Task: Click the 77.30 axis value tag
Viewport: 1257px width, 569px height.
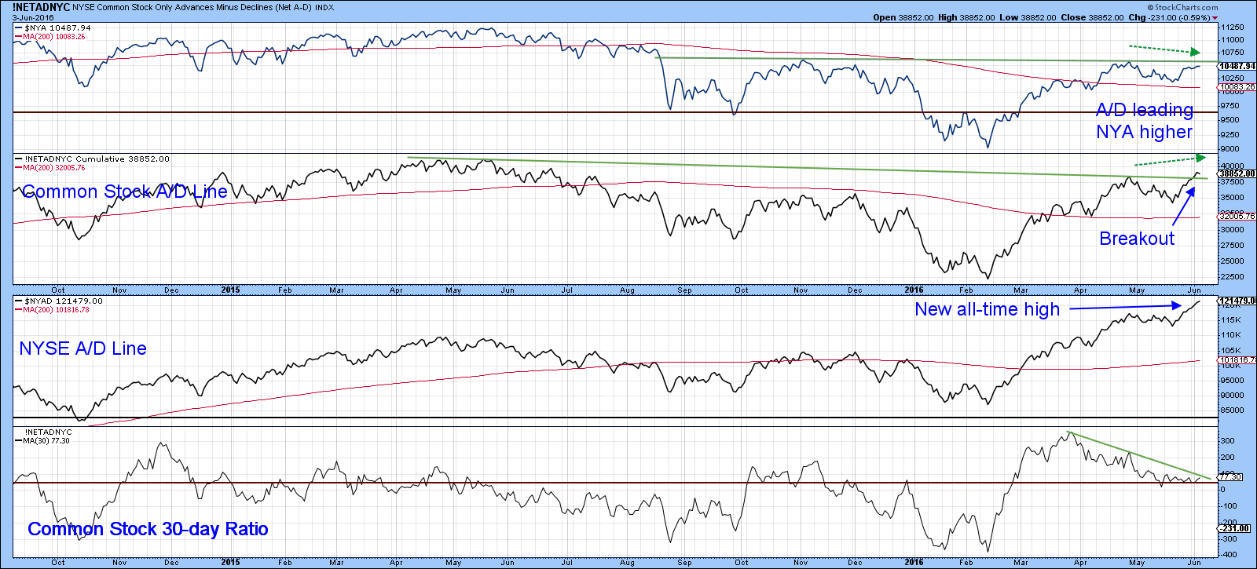Action: [1230, 476]
